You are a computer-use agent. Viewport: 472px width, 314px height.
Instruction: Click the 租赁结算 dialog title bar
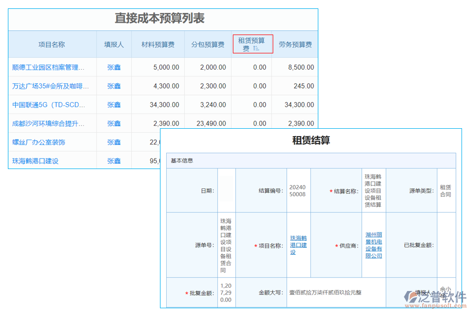pos(311,140)
